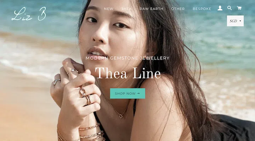
Task: Click the Thea Line heading
Action: click(128, 73)
